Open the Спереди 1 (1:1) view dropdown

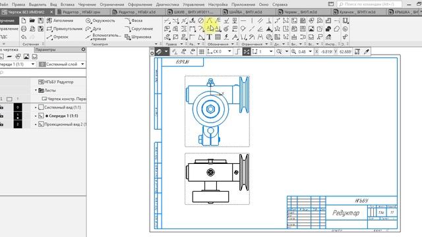click(33, 65)
